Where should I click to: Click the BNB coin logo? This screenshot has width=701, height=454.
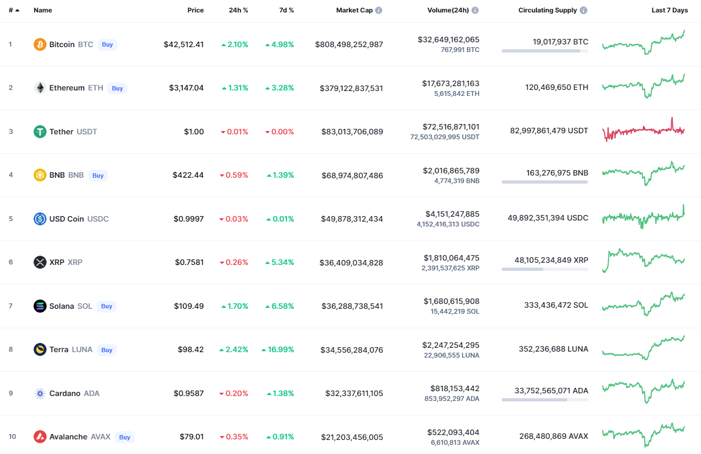click(x=40, y=175)
